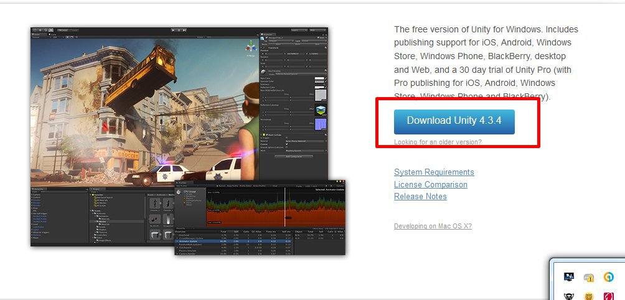View the License Comparison page link
Screen dimensions: 625x300
(x=431, y=184)
